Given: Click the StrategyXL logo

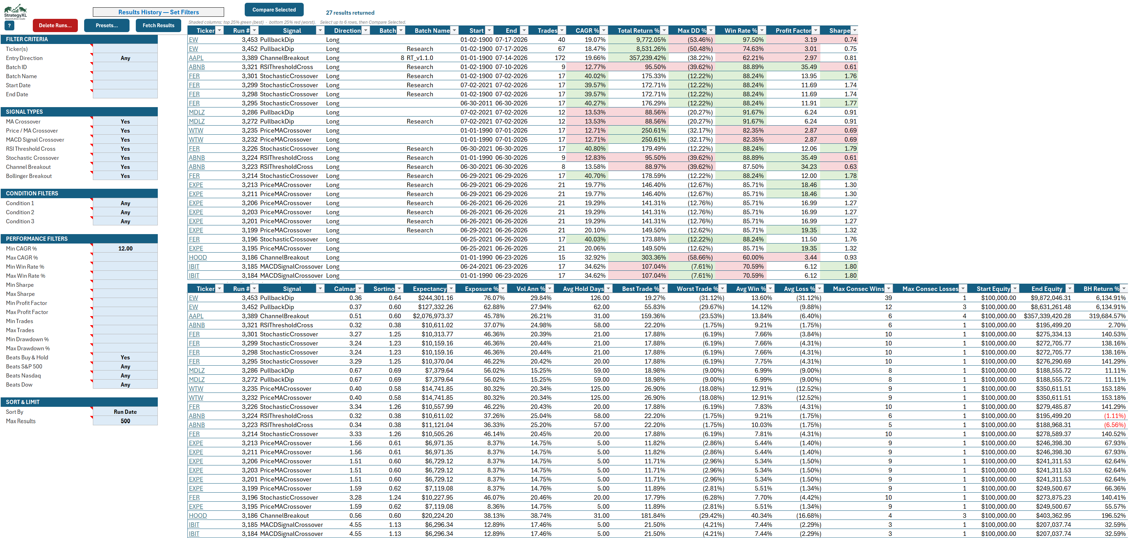Looking at the screenshot, I should (x=15, y=12).
